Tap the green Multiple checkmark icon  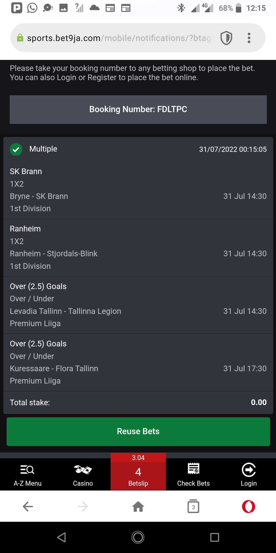(x=16, y=149)
